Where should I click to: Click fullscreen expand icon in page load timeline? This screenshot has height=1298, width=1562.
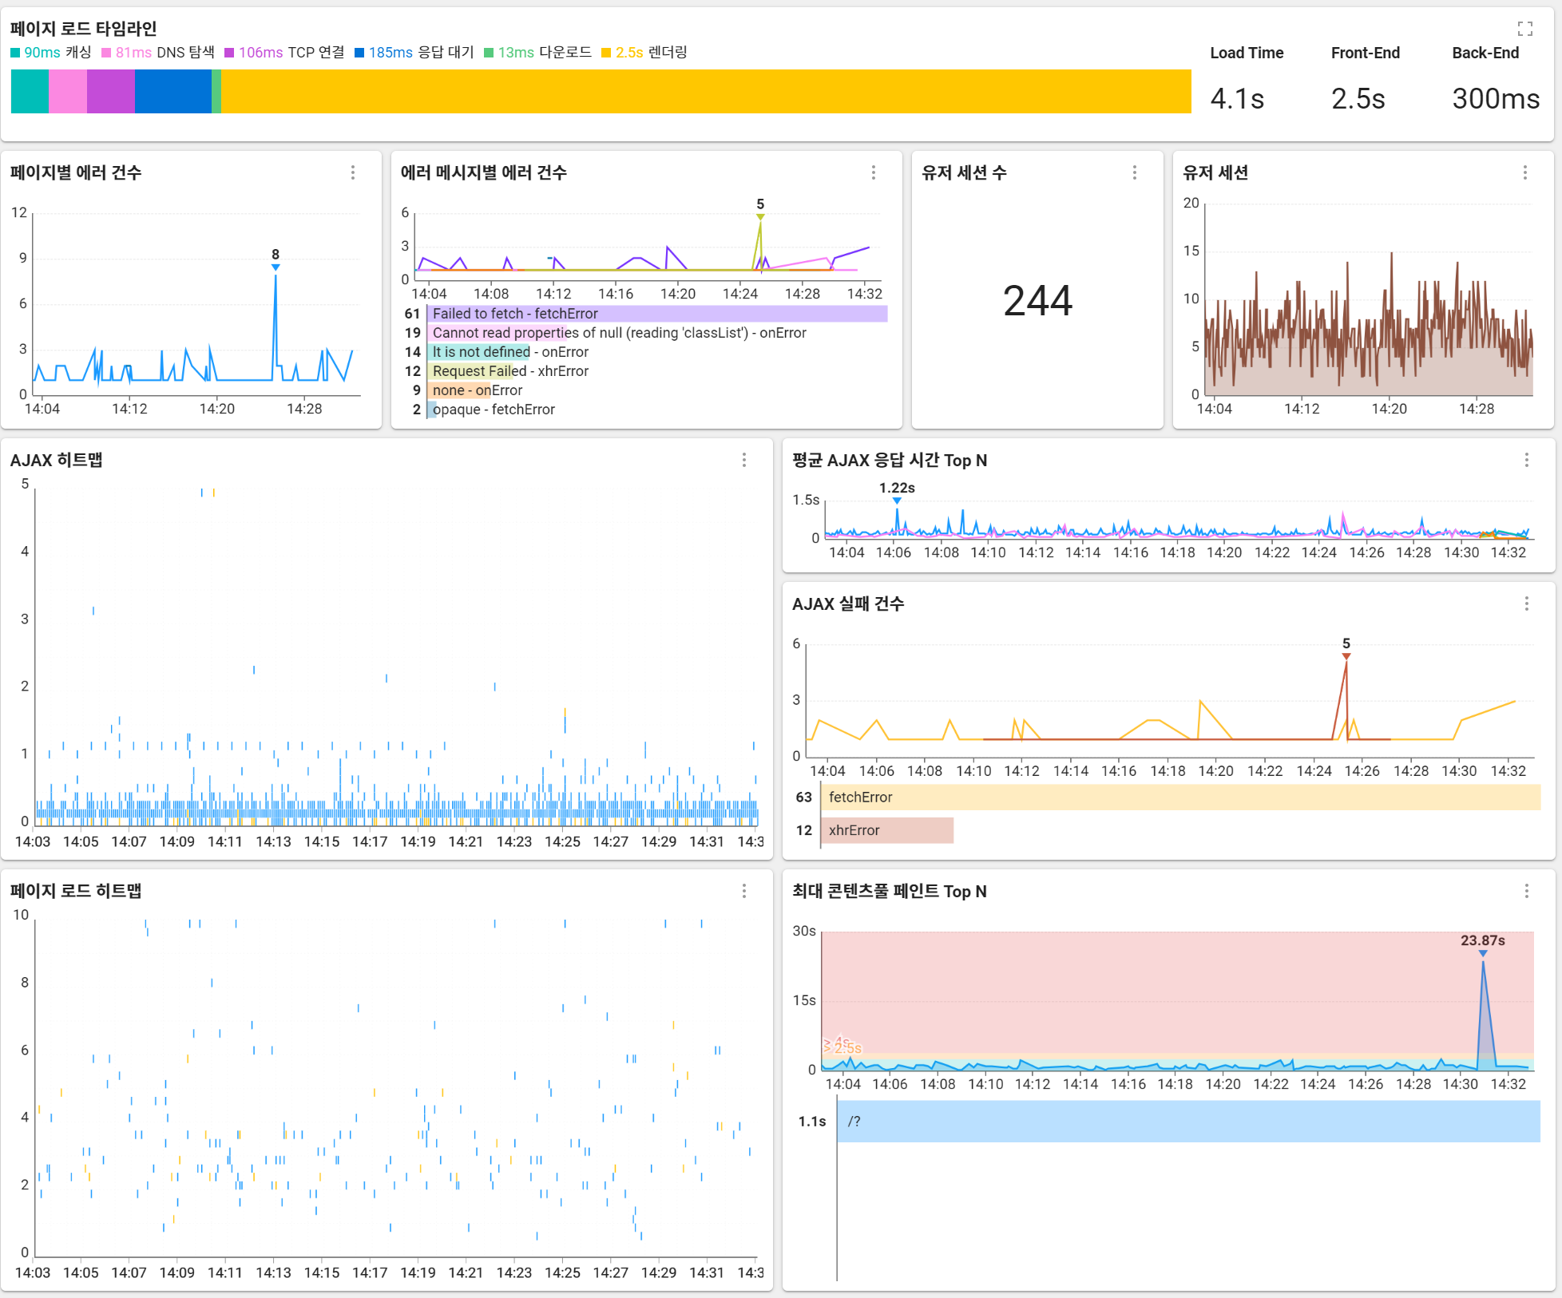pyautogui.click(x=1524, y=29)
